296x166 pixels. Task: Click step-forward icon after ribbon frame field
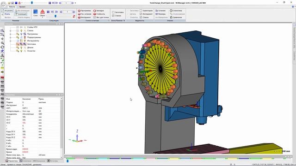click(x=74, y=12)
